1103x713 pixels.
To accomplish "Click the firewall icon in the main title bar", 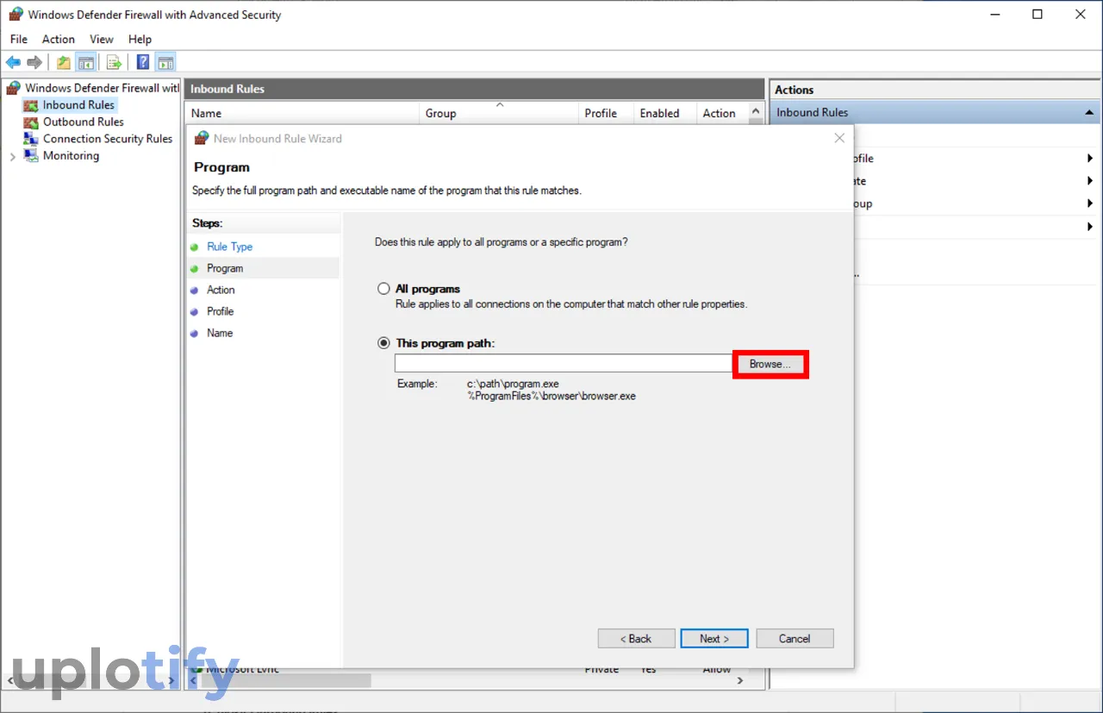I will (16, 15).
